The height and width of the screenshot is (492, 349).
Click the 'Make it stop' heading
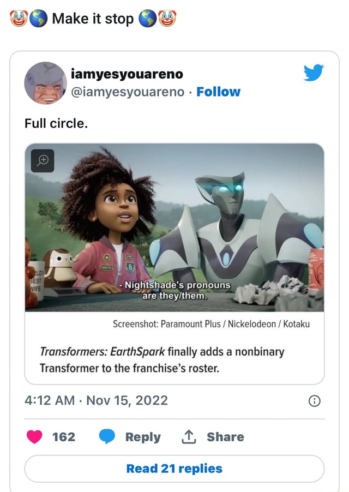tap(94, 18)
